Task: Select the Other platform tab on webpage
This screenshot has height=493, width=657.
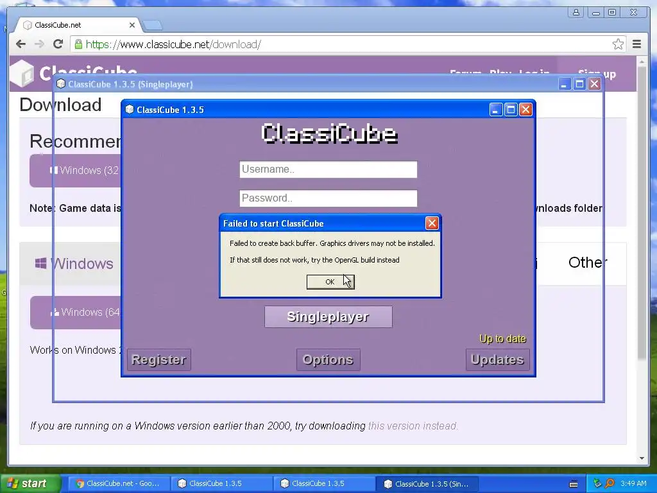Action: (588, 263)
